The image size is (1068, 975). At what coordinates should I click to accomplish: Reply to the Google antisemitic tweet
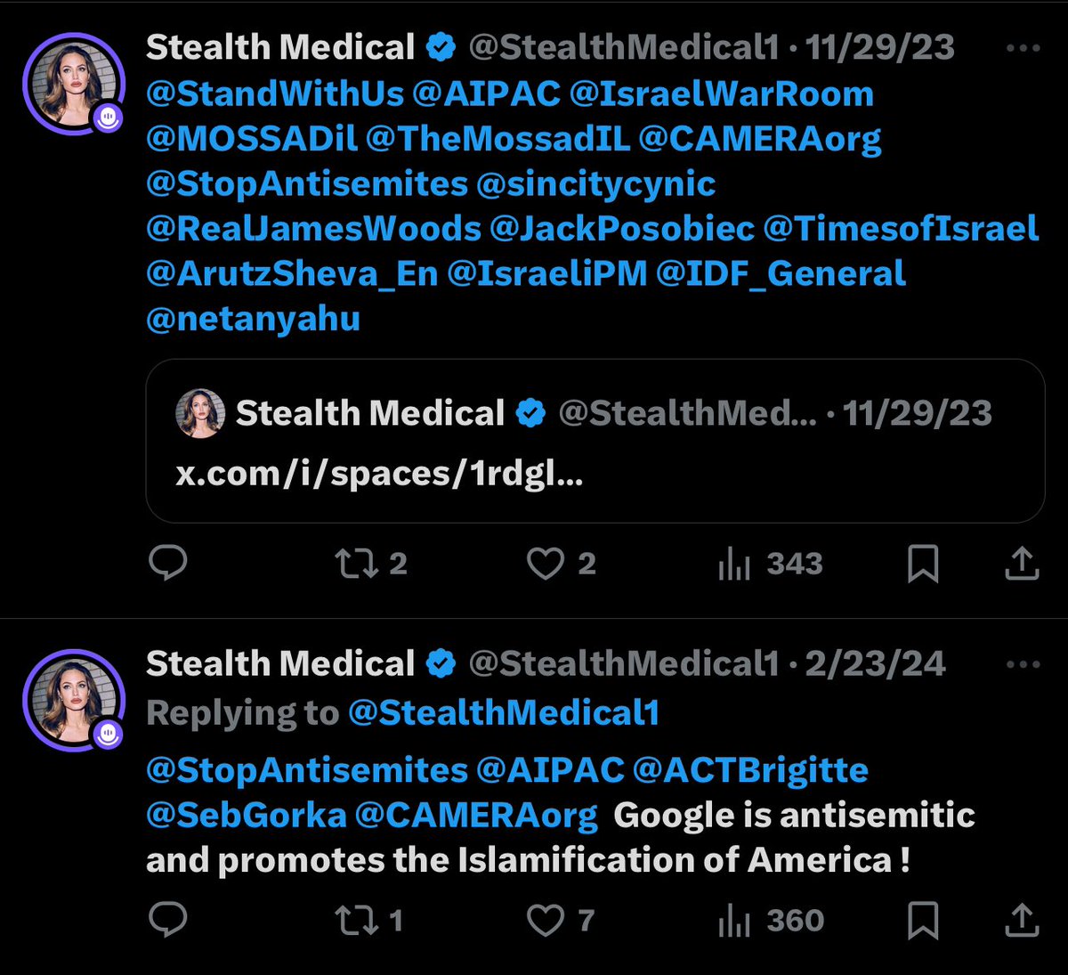[167, 920]
